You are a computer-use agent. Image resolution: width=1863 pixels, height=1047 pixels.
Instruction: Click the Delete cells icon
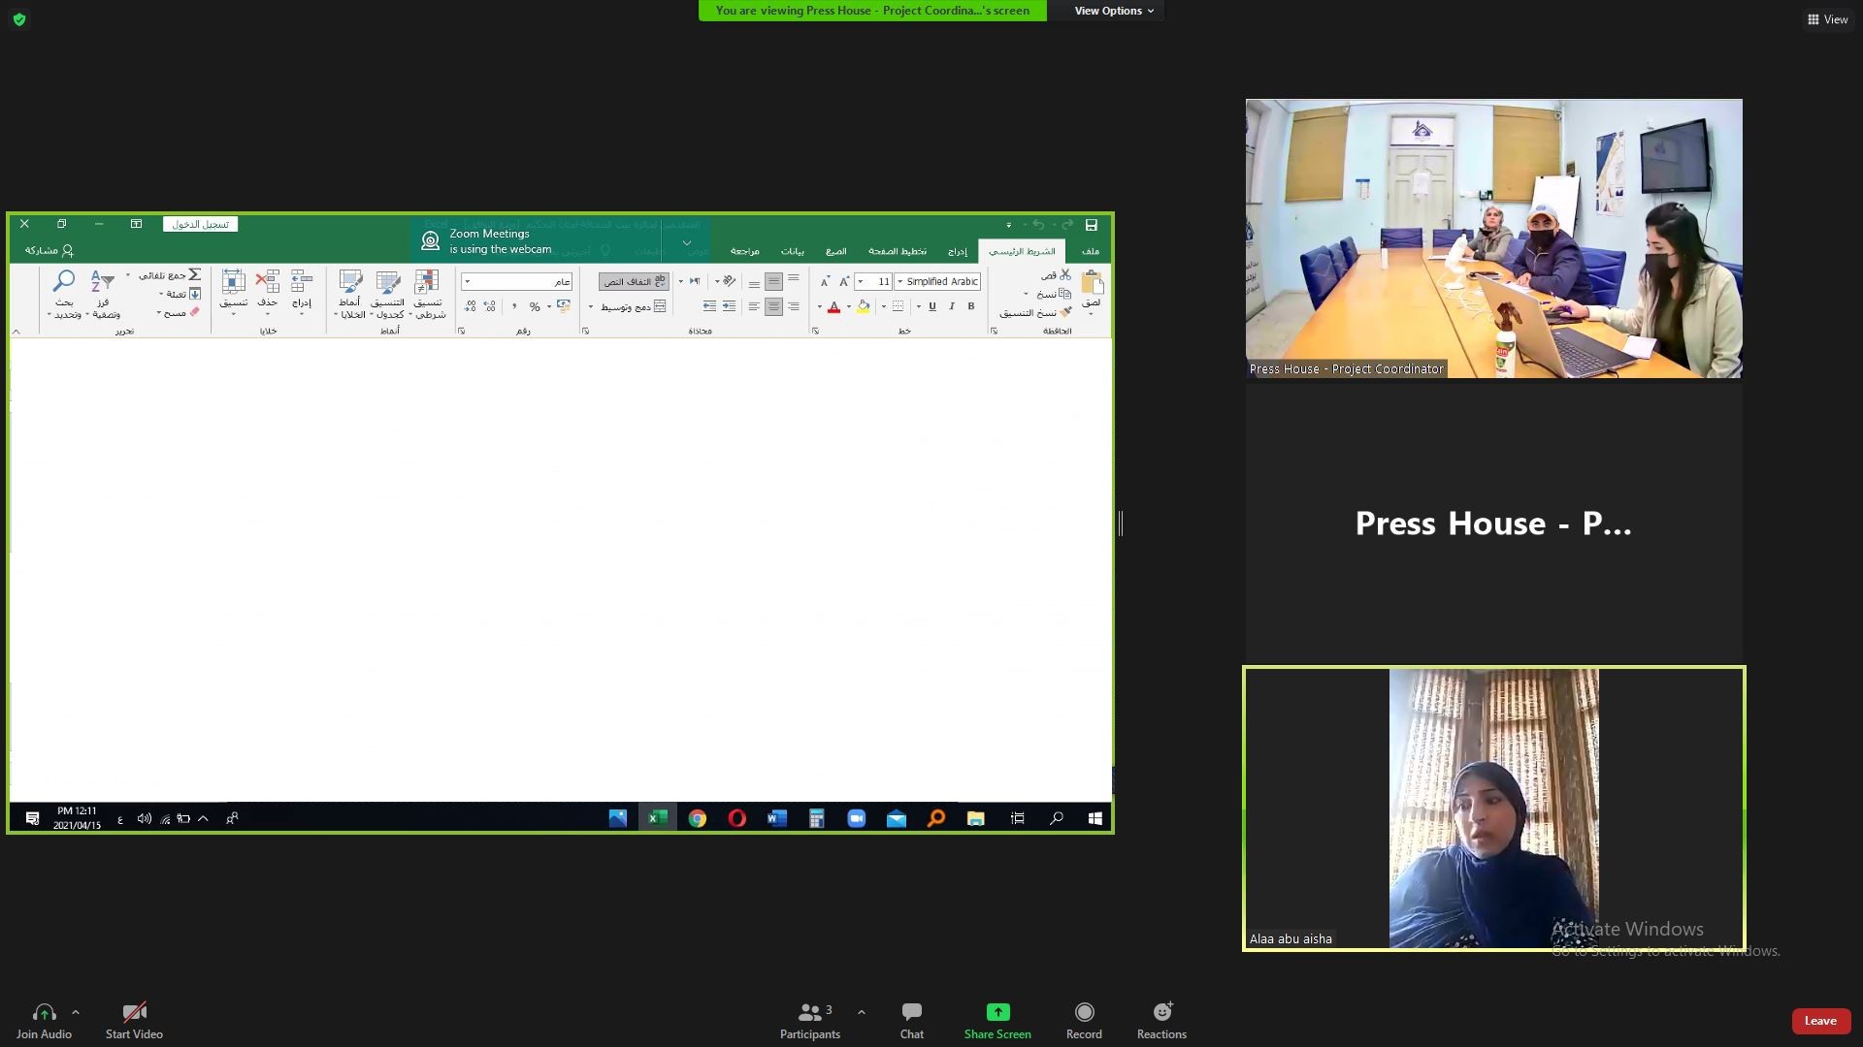(x=267, y=283)
